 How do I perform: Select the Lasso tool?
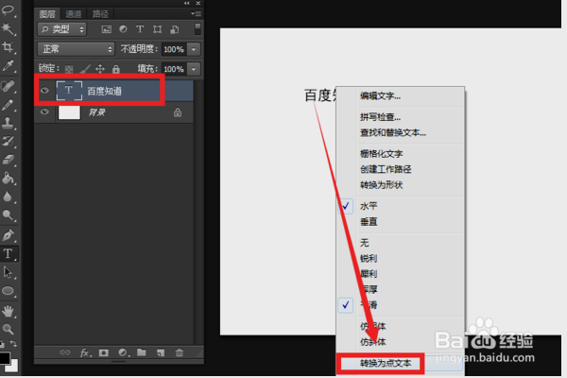coord(8,9)
